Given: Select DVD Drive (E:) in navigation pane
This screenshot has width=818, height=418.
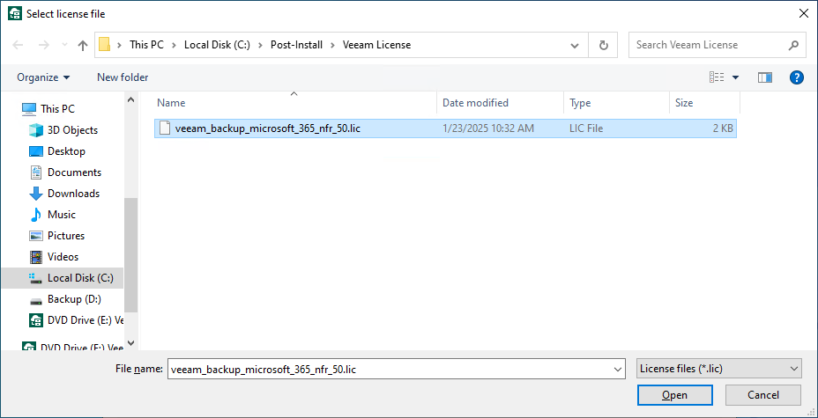Looking at the screenshot, I should 85,320.
